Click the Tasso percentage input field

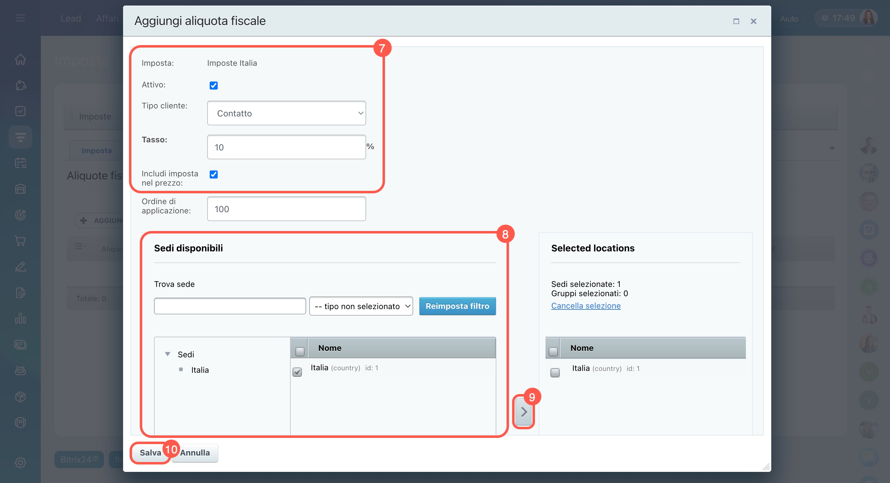click(x=286, y=147)
